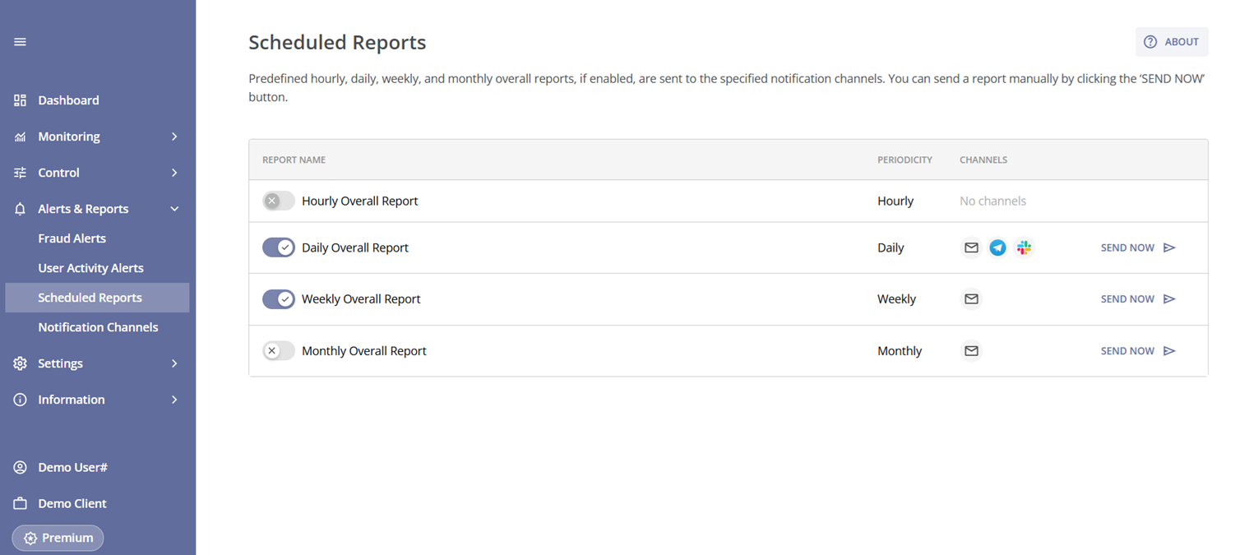
Task: Click the question mark icon in the ABOUT button
Action: (x=1150, y=41)
